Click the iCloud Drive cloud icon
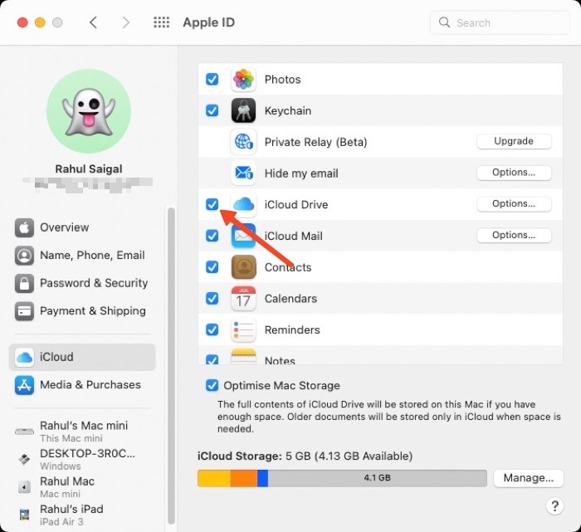This screenshot has width=581, height=532. [x=243, y=204]
